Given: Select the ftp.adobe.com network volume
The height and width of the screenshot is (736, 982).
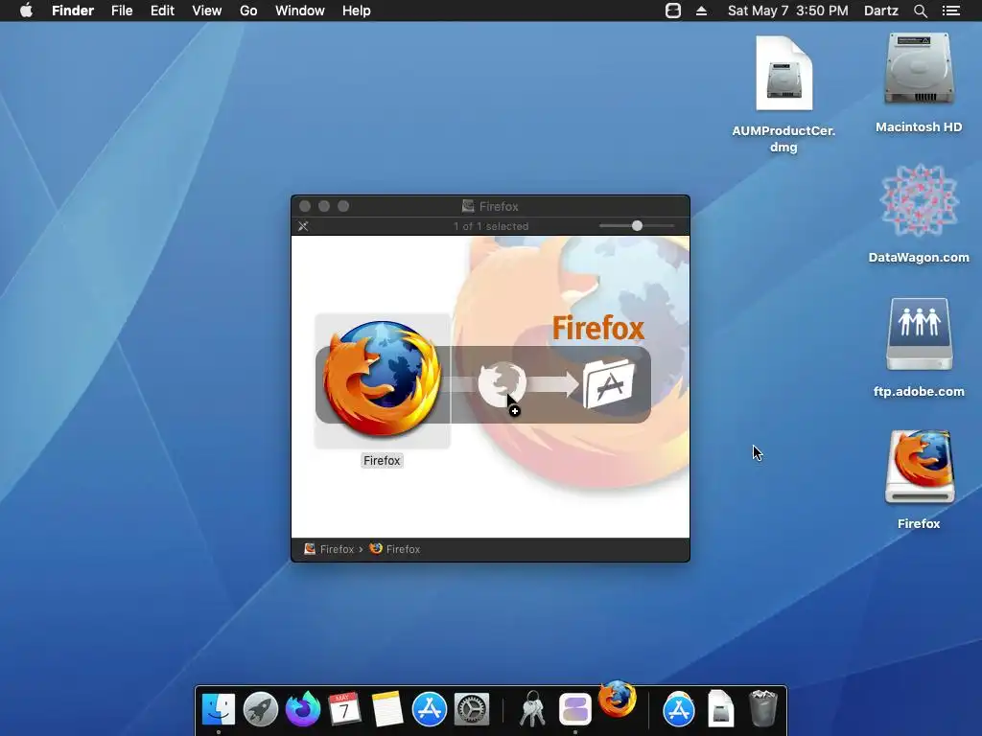Looking at the screenshot, I should pos(919,334).
